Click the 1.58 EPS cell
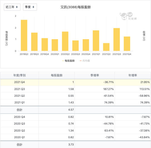 coord(57,89)
